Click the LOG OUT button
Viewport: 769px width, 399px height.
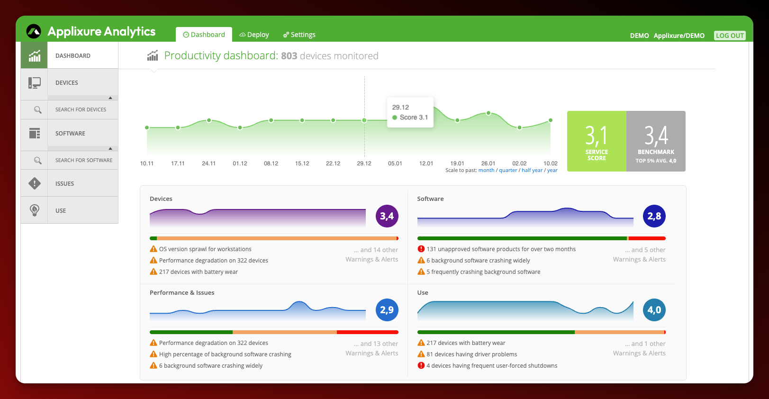click(730, 36)
